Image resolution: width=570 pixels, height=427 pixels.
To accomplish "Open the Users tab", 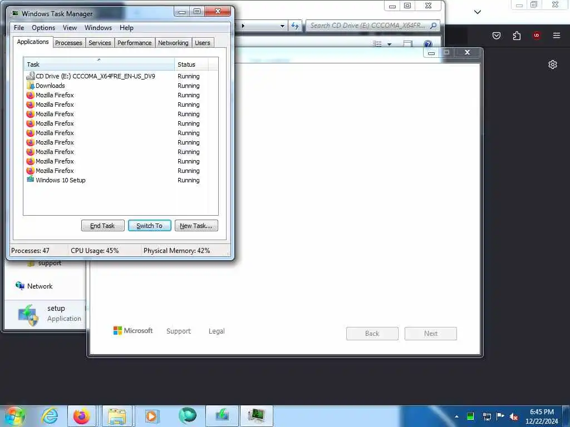I will [x=203, y=43].
